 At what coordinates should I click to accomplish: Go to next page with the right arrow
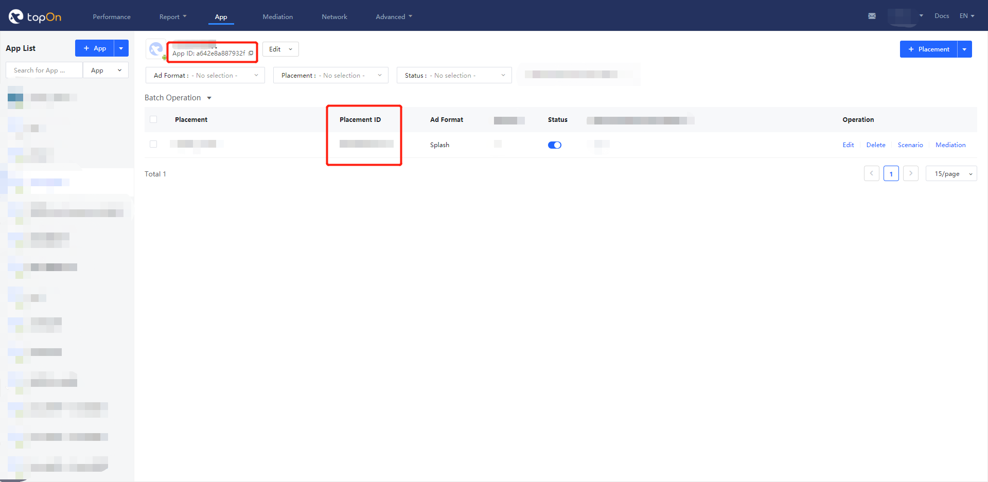911,173
